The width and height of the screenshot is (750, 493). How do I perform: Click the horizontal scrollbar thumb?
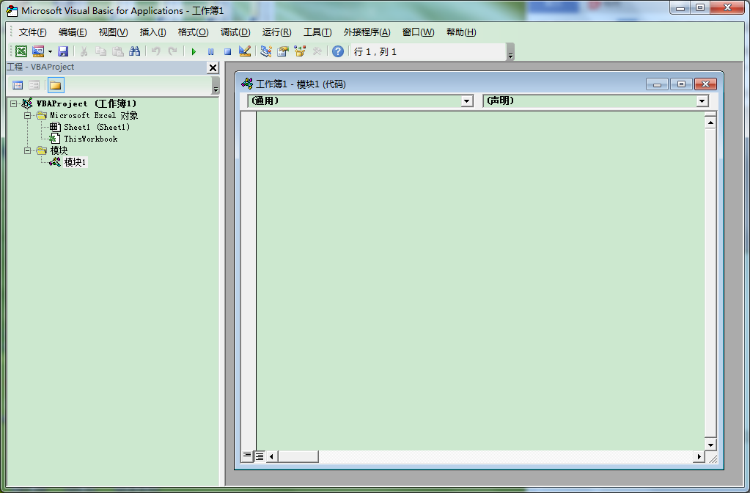click(x=298, y=456)
